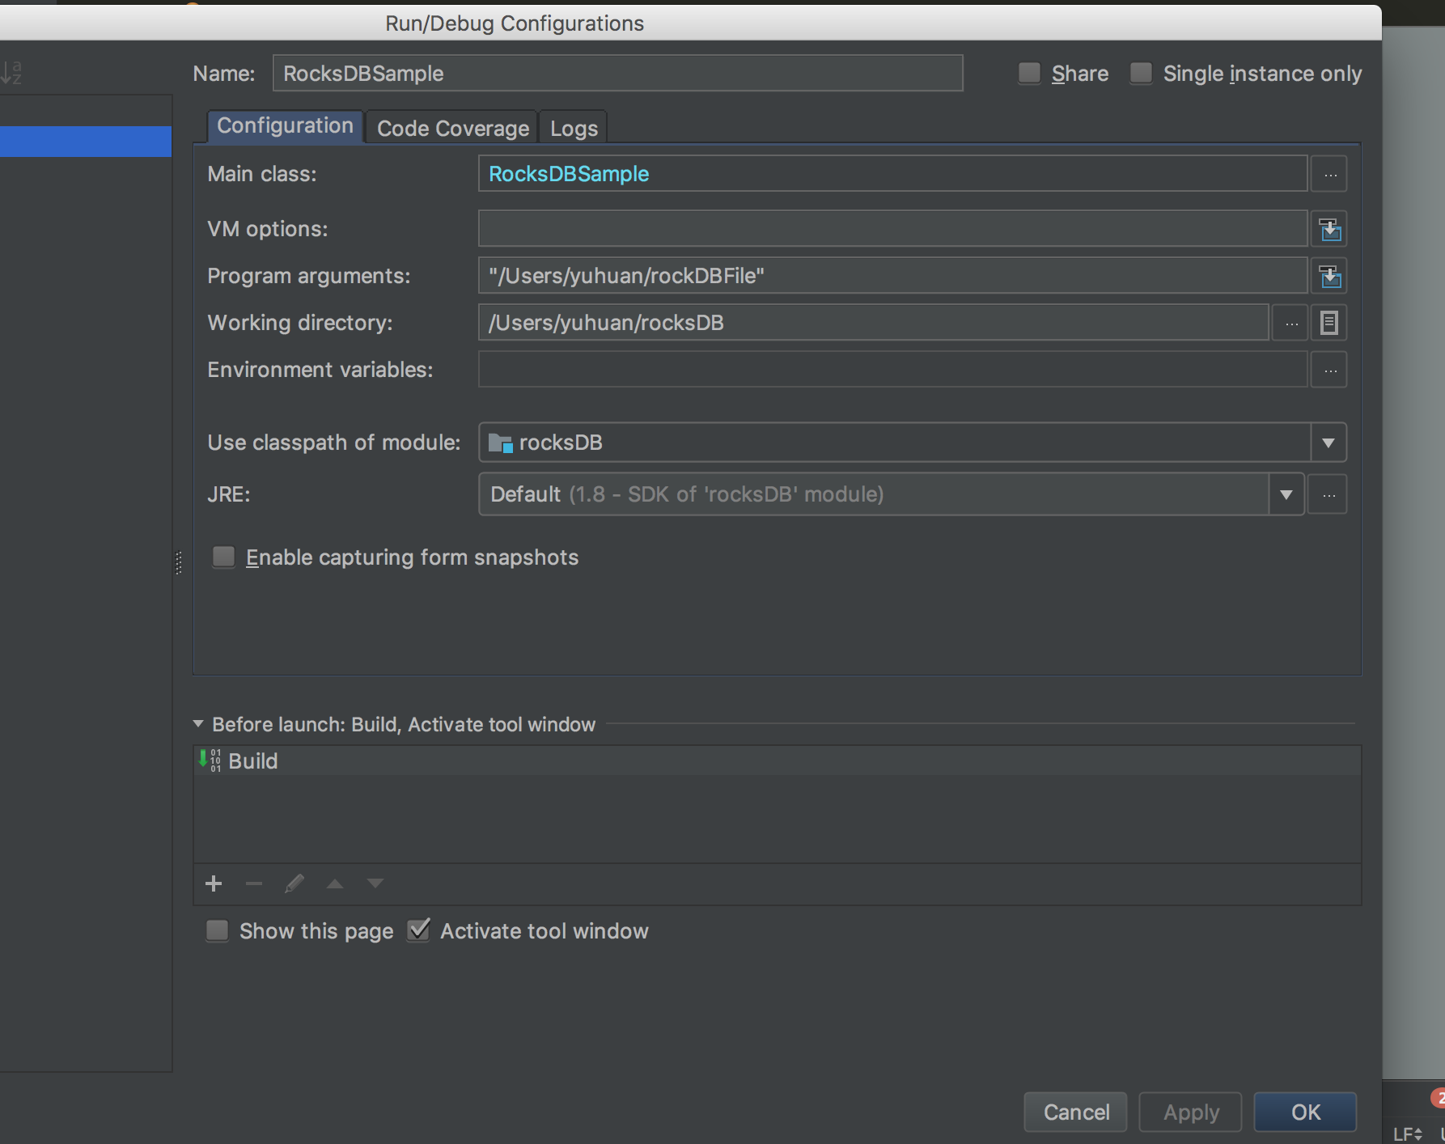
Task: Add a new before-launch task
Action: [214, 883]
